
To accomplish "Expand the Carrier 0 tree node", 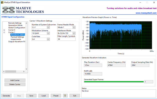I will (4, 30).
